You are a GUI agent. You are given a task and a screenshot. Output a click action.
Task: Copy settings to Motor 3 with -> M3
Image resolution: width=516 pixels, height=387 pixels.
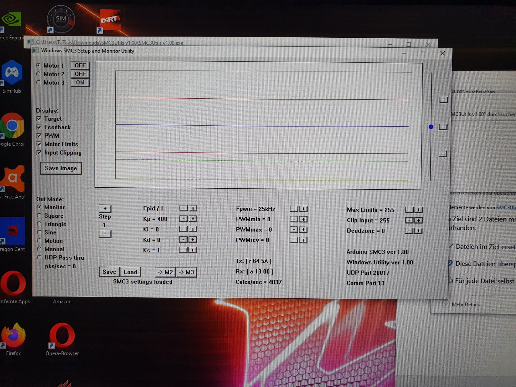click(186, 272)
